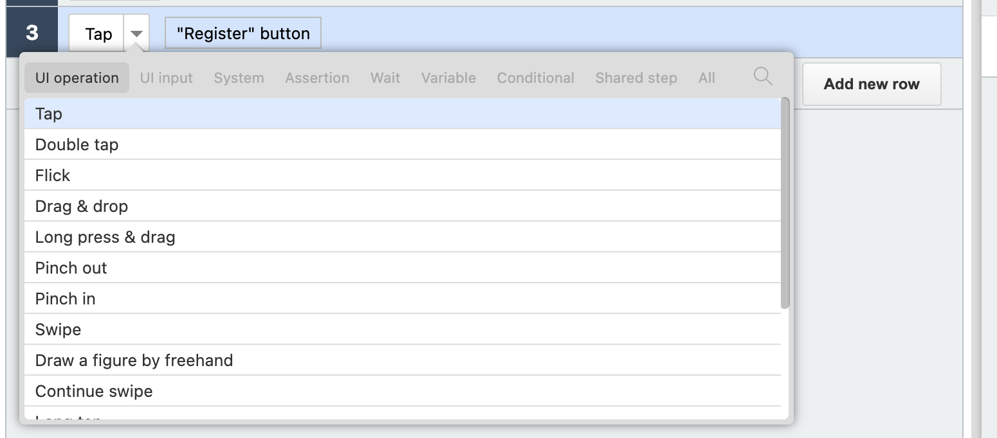997x438 pixels.
Task: Click the search magnifier icon
Action: [763, 76]
